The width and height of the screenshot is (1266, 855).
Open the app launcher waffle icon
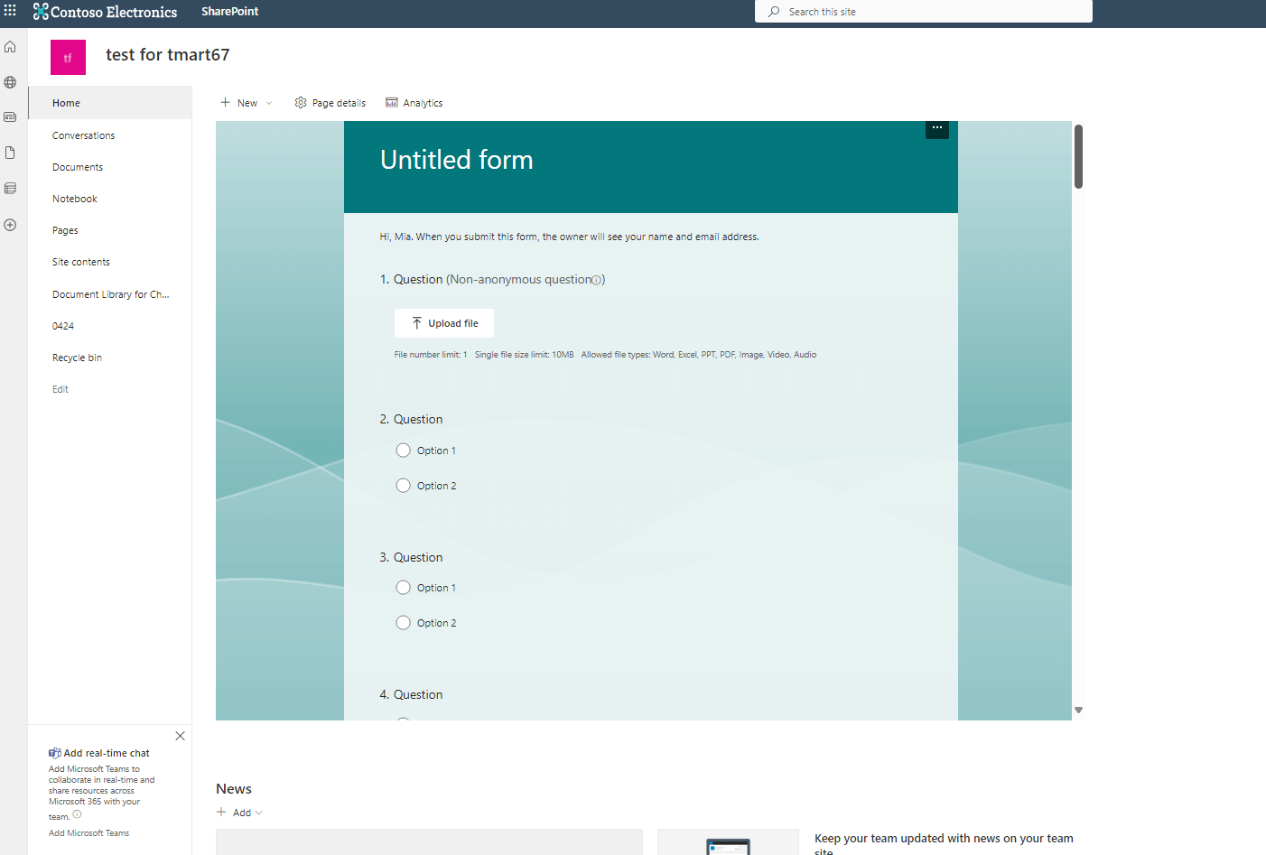tap(10, 11)
